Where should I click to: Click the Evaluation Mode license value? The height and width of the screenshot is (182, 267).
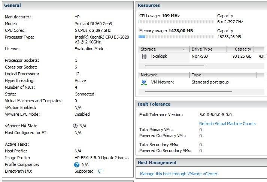pos(91,49)
